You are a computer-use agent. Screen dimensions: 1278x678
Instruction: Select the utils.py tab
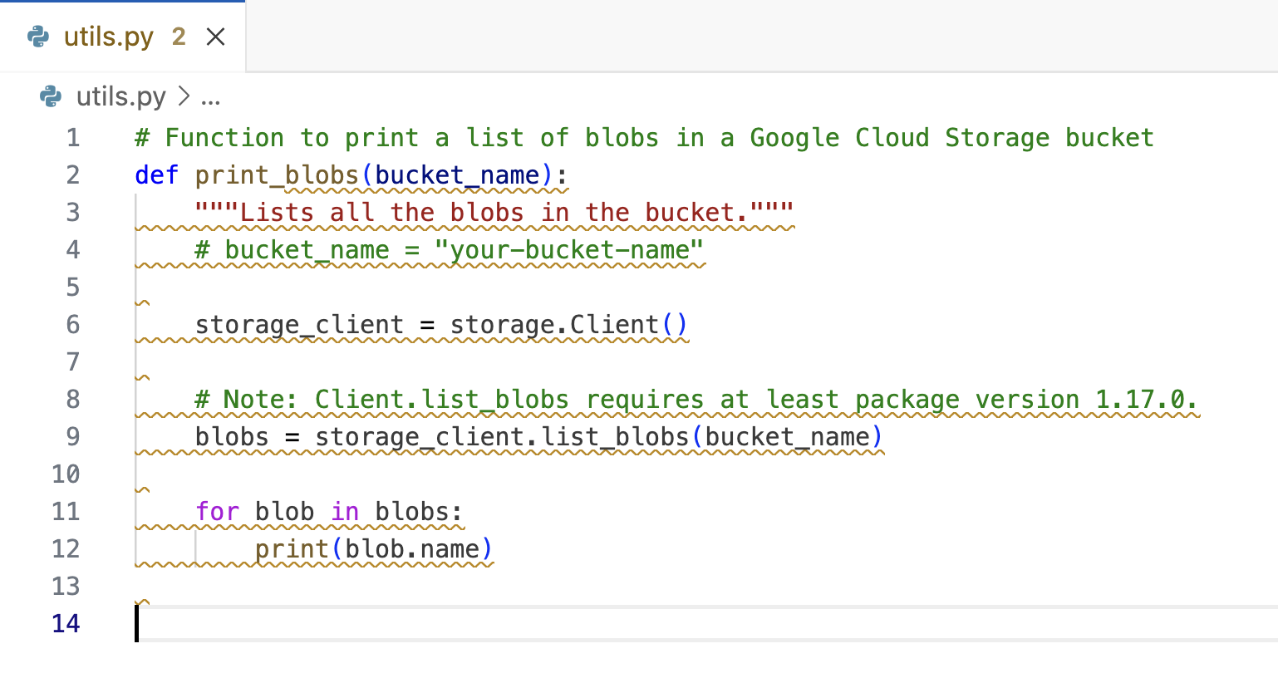click(x=108, y=37)
